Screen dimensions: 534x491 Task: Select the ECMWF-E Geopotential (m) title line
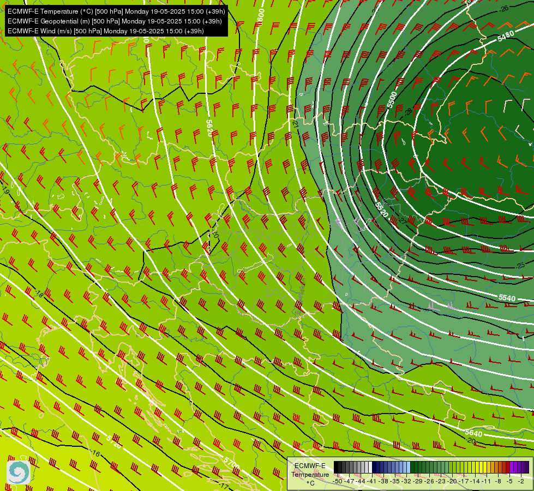(115, 21)
